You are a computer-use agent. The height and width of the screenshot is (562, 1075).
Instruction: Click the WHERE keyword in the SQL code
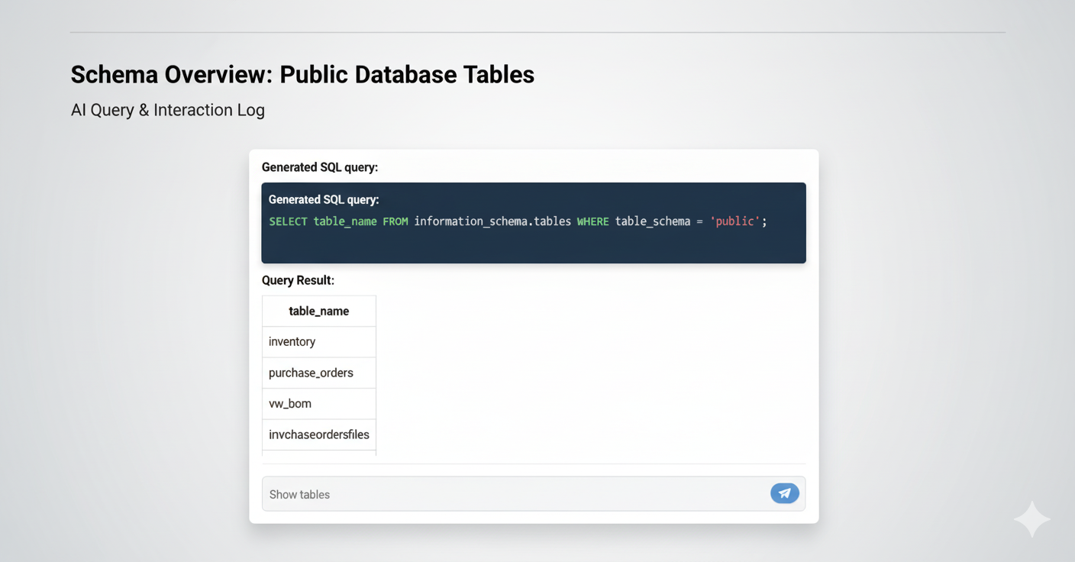coord(592,221)
